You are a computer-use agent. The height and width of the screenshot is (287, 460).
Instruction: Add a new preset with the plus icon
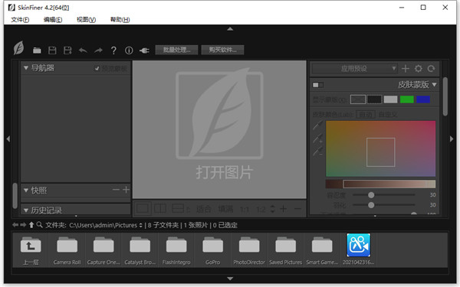406,69
